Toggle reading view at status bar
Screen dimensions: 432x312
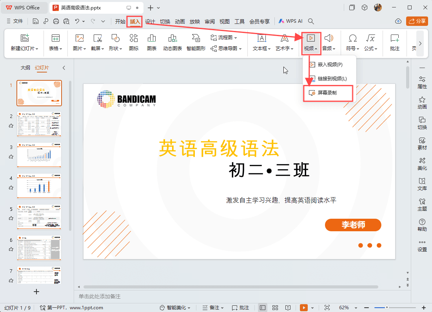[x=288, y=307]
